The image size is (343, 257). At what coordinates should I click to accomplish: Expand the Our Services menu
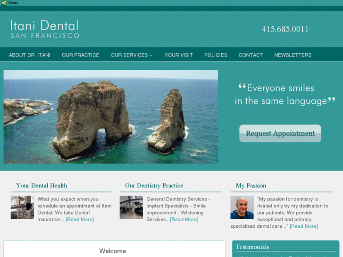click(x=131, y=55)
